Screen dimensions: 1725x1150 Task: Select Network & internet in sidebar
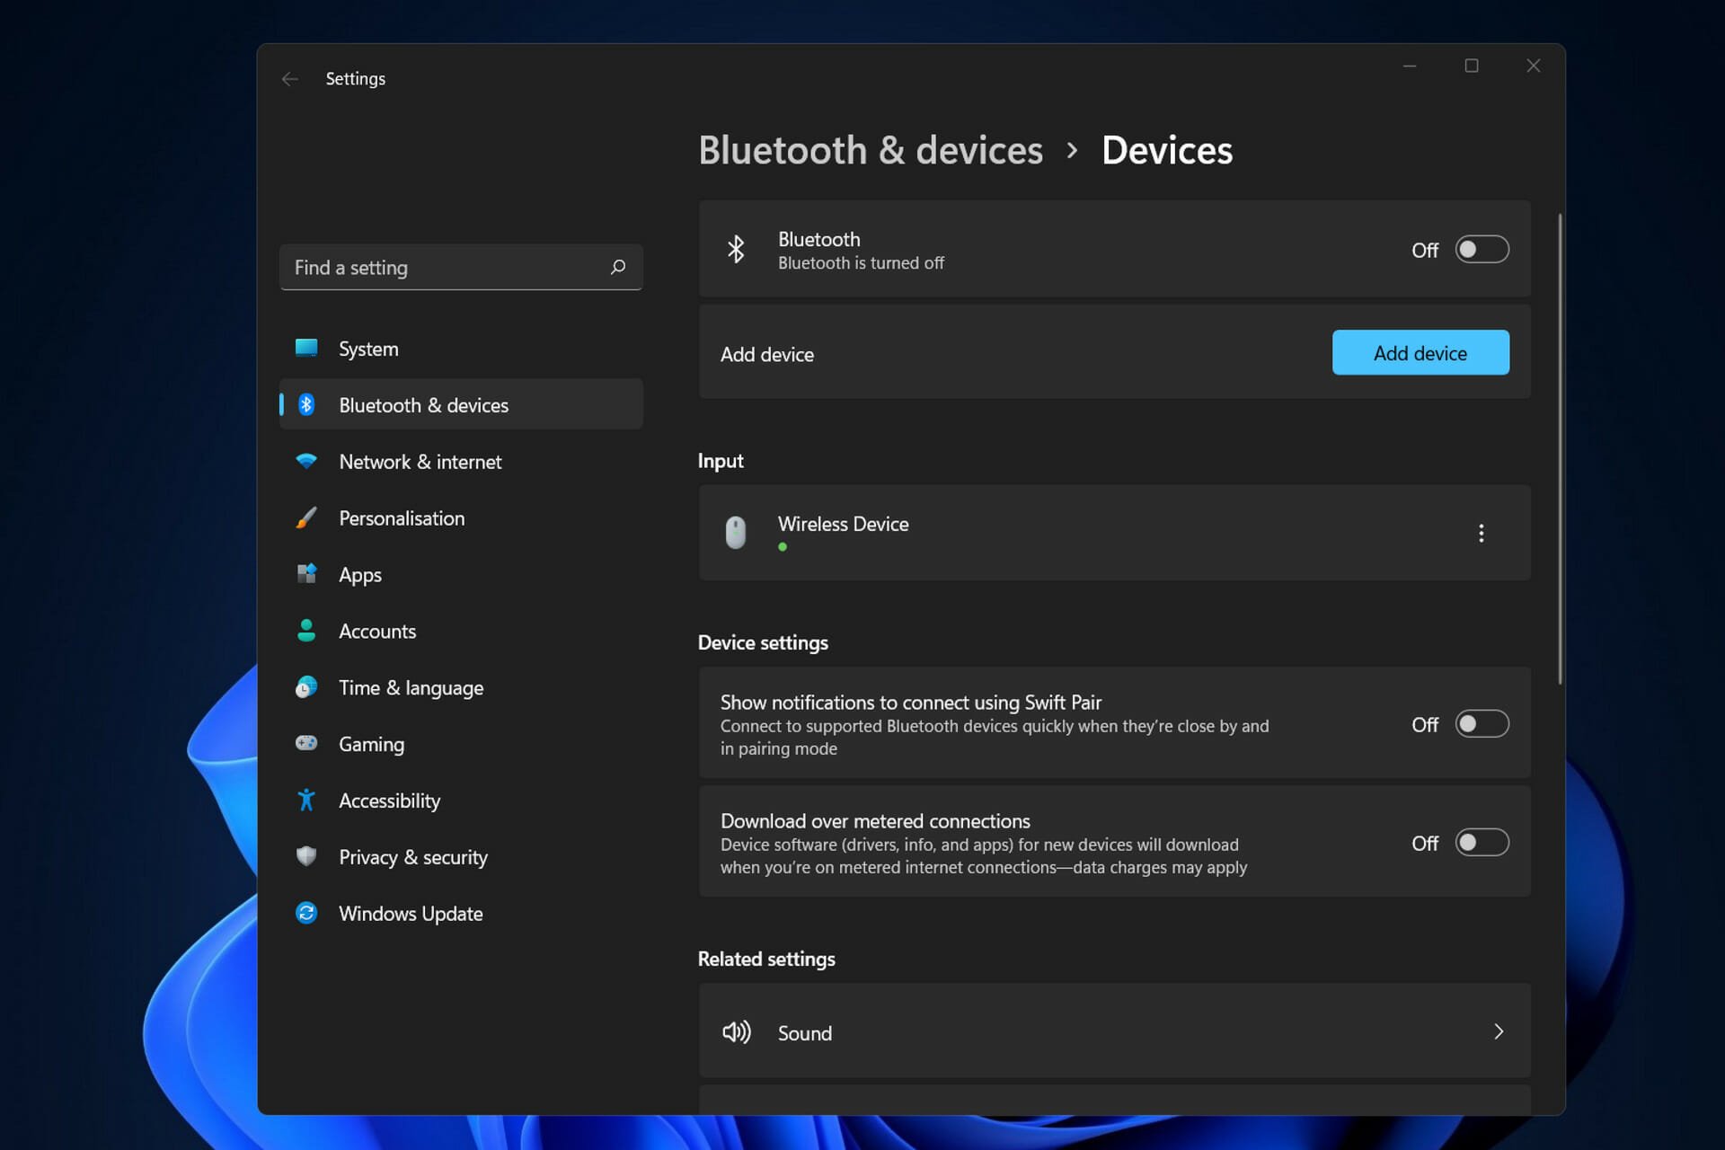(x=461, y=462)
